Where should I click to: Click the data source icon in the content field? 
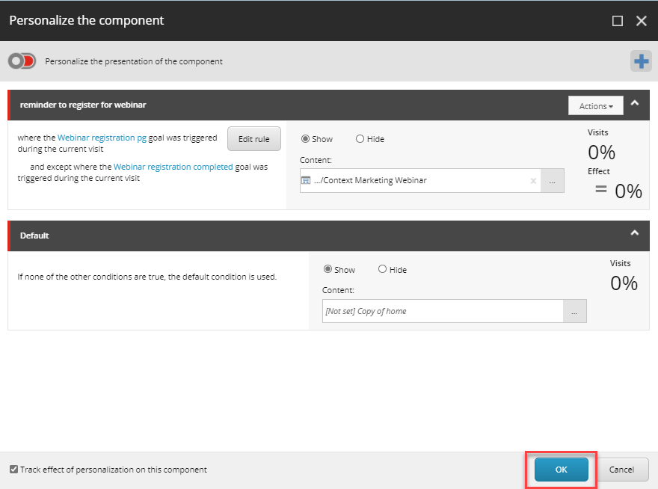[x=306, y=180]
